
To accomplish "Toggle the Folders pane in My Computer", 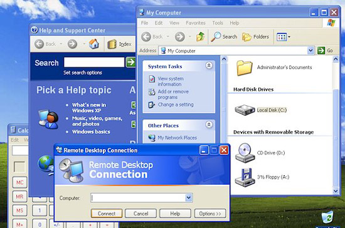I will (x=256, y=37).
